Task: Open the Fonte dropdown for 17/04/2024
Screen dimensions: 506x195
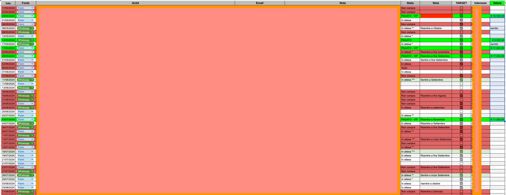Action: (32, 8)
